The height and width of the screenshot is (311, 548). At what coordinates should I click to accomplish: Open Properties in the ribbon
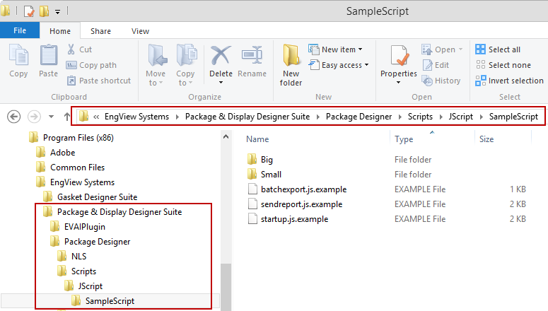398,64
